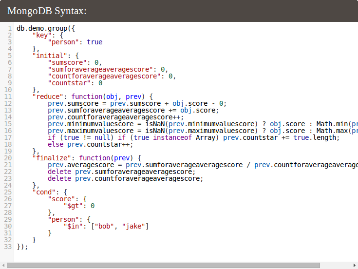This screenshot has height=269, width=358.
Task: Click the empty scrollbar track right of thumb
Action: click(335, 265)
